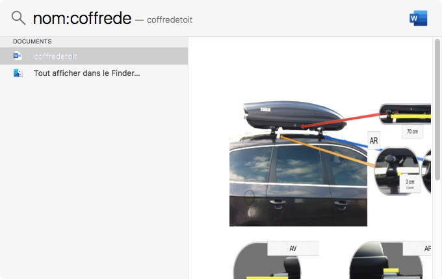Click the oval roof bar detail image
This screenshot has height=279, width=442.
click(x=397, y=171)
